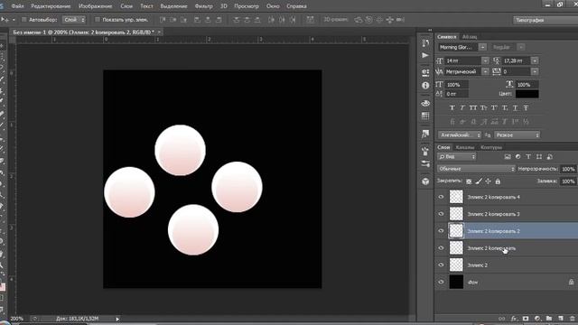Click the Непрозрачность opacity field

(x=568, y=169)
